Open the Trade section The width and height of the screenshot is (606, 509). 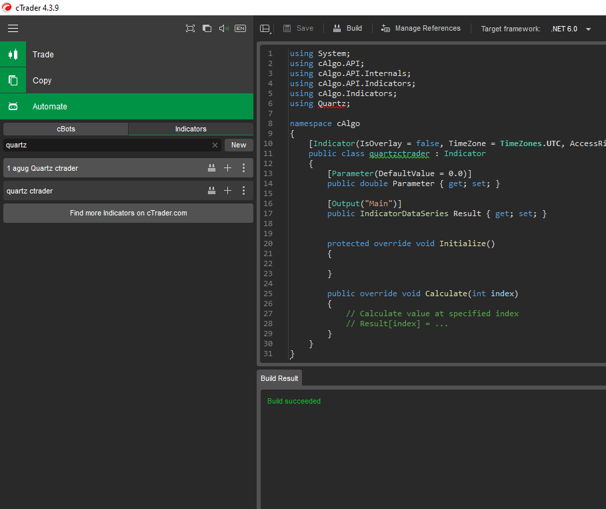pyautogui.click(x=127, y=55)
